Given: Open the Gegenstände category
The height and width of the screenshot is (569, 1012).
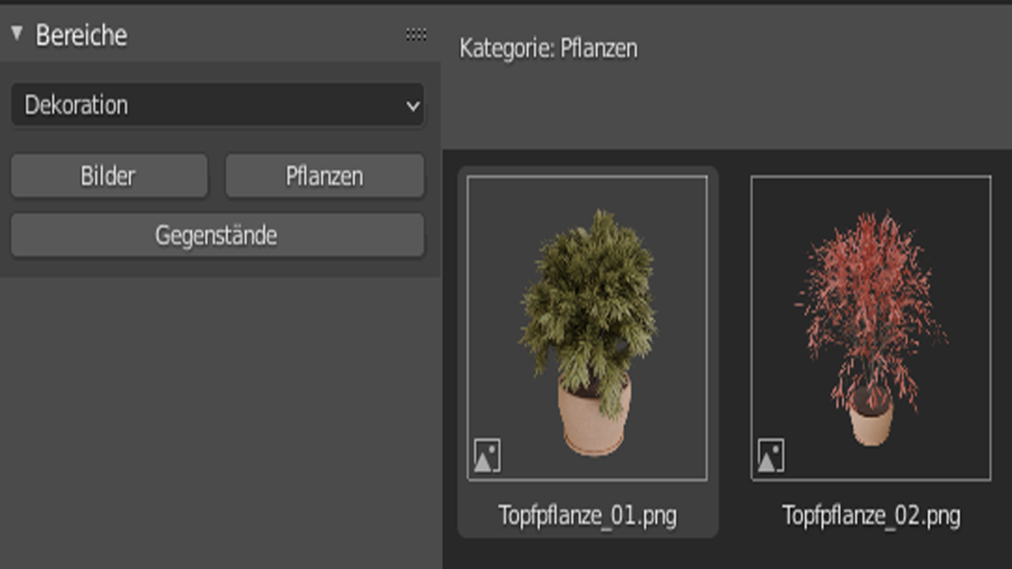Looking at the screenshot, I should pyautogui.click(x=217, y=235).
